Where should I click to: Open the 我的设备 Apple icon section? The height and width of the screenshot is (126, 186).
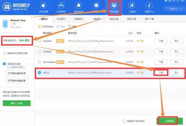click(43, 7)
